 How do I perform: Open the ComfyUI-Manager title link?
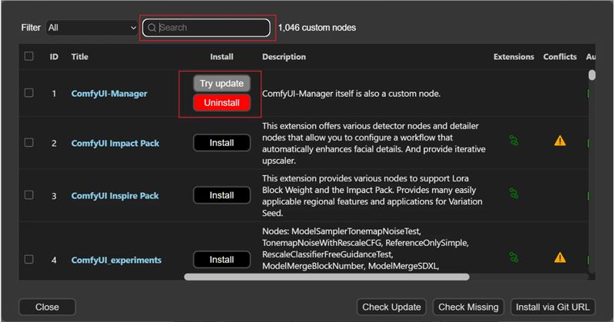tap(109, 94)
